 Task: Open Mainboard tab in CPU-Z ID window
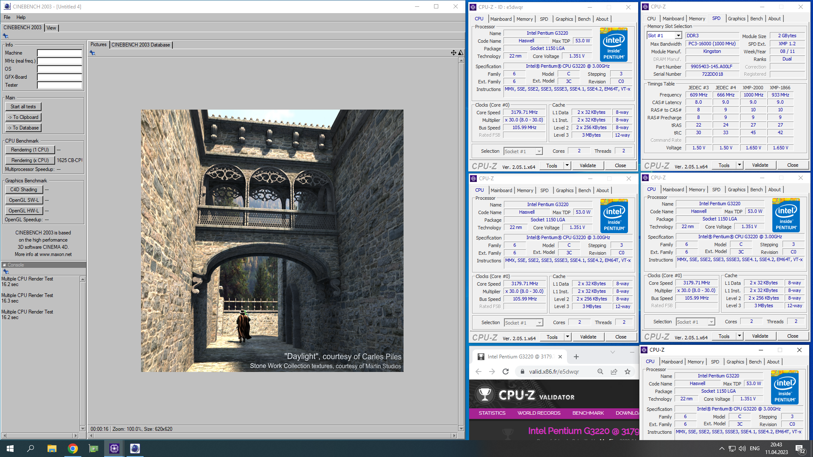coord(501,19)
